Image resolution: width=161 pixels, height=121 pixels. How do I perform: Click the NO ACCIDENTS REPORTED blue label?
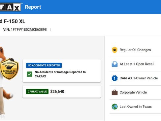click(44, 65)
